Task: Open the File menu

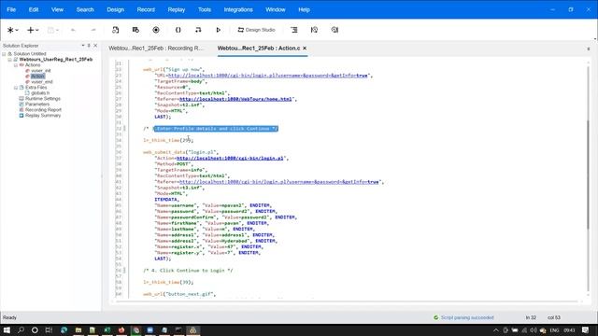Action: (x=11, y=9)
